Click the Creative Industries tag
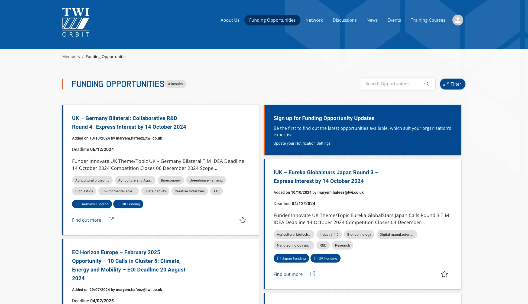Image resolution: width=528 pixels, height=304 pixels. pos(190,191)
